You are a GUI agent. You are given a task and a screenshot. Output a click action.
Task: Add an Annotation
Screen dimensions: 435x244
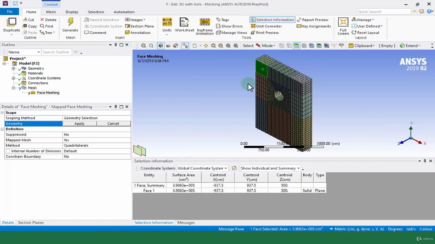tap(137, 33)
